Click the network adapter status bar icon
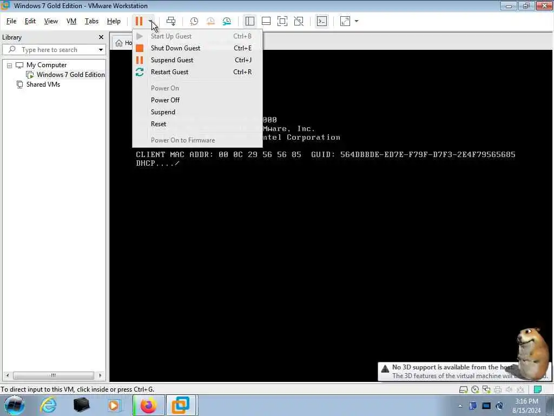The width and height of the screenshot is (554, 416). click(486, 390)
